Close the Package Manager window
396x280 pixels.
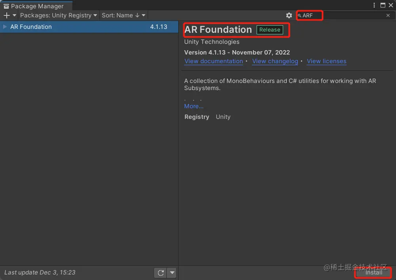pyautogui.click(x=391, y=5)
